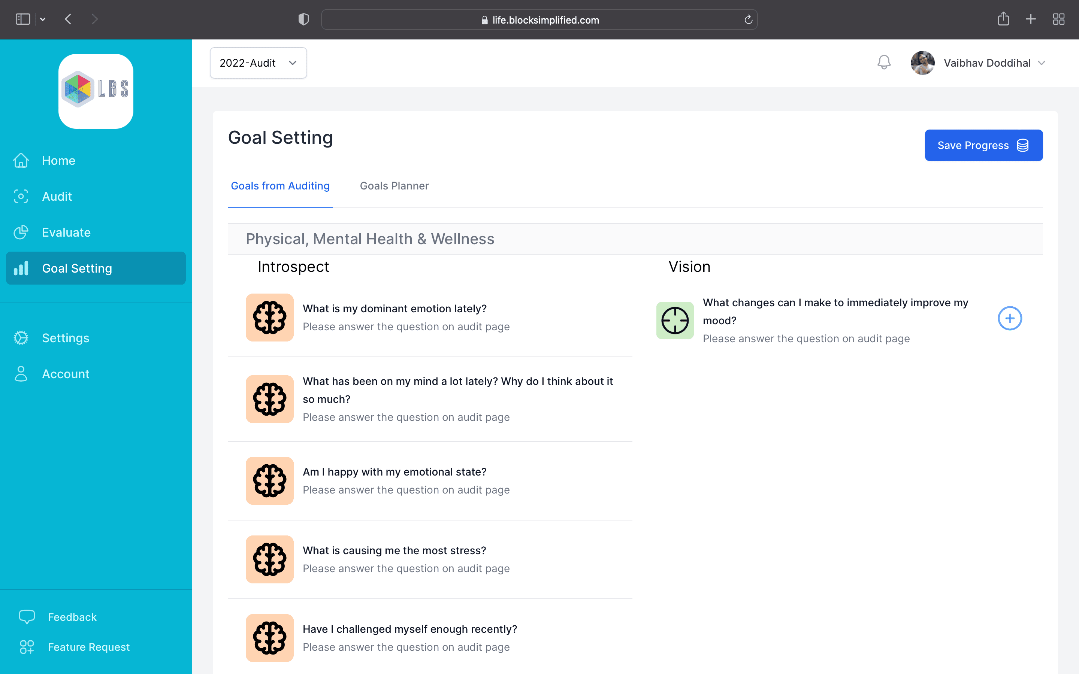Toggle the browser sidebar icon
1079x674 pixels.
(23, 19)
